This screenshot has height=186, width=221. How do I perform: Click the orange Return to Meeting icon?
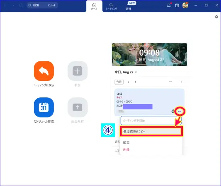pyautogui.click(x=44, y=71)
